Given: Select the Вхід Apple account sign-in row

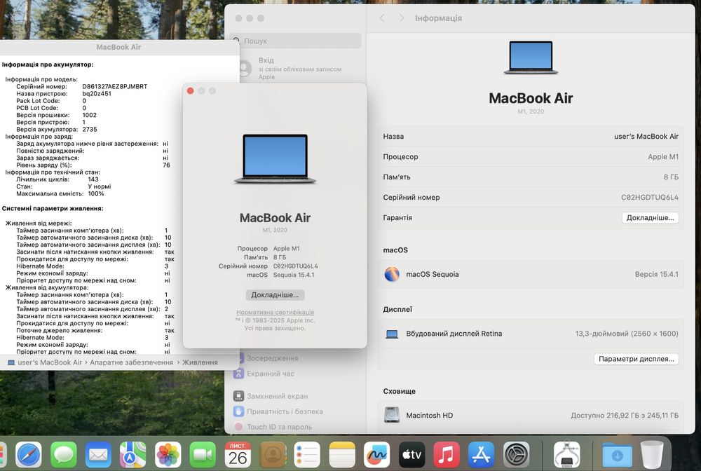Looking at the screenshot, I should [x=296, y=69].
